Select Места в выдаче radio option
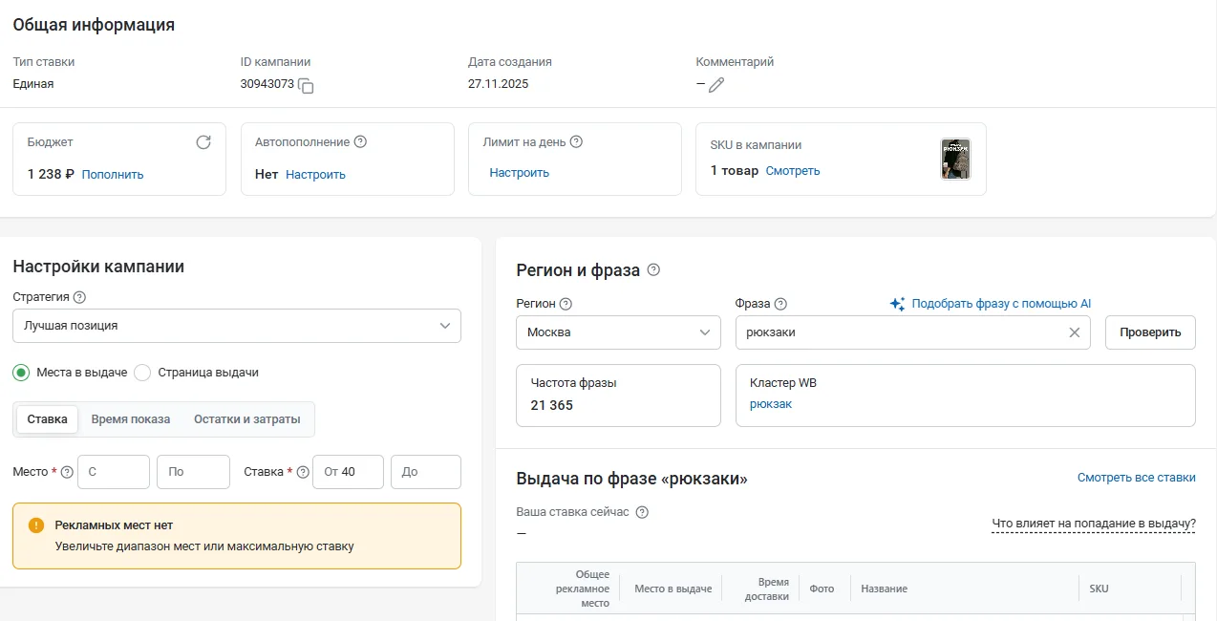Screen dimensions: 1217x621 pyautogui.click(x=21, y=373)
